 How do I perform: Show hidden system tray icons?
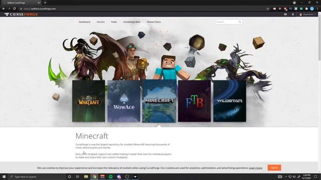tap(286, 176)
